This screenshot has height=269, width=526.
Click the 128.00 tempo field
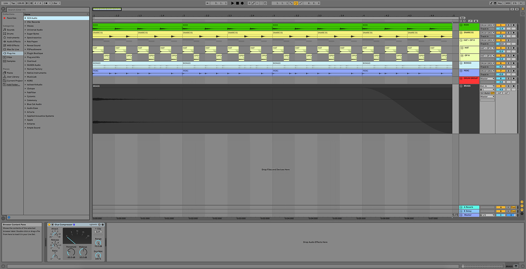tap(21, 3)
